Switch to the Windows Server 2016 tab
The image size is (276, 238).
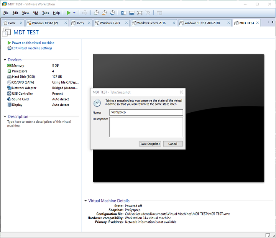point(151,23)
